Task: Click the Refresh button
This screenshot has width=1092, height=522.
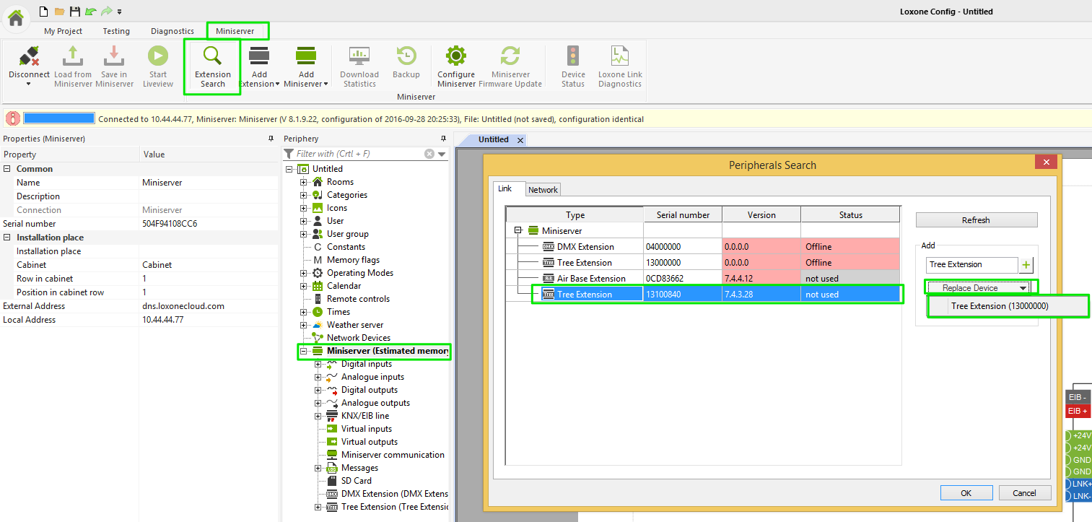Action: point(976,220)
